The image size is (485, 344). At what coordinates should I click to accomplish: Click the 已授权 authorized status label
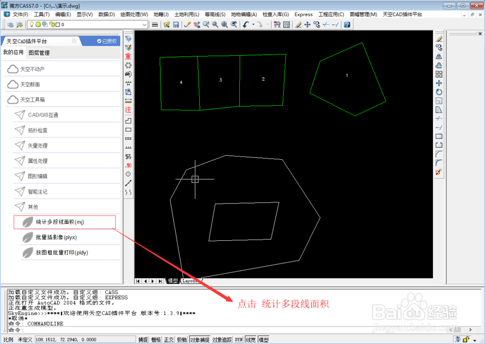pyautogui.click(x=107, y=41)
